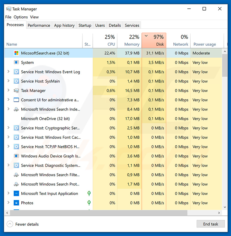This screenshot has height=236, width=231.
Task: Open the View menu
Action: tap(34, 17)
